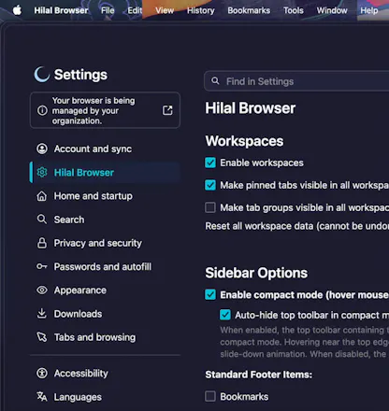The image size is (389, 411).
Task: Open the Languages settings category
Action: (105, 397)
